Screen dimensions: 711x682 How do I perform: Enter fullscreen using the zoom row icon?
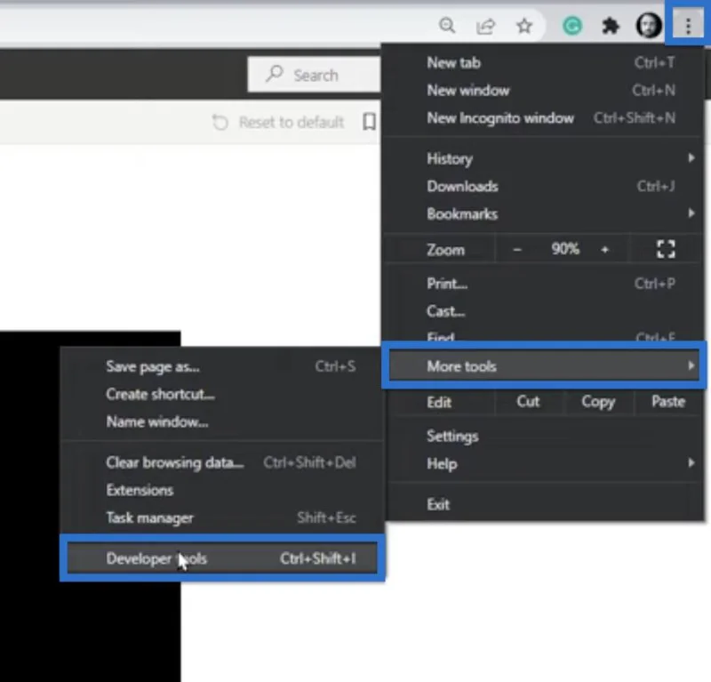[666, 249]
